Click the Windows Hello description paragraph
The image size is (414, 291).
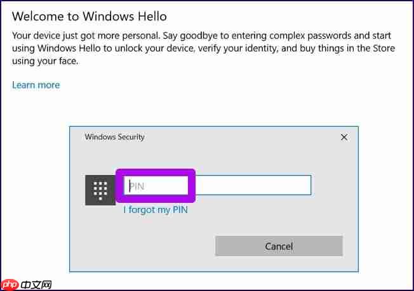203,48
